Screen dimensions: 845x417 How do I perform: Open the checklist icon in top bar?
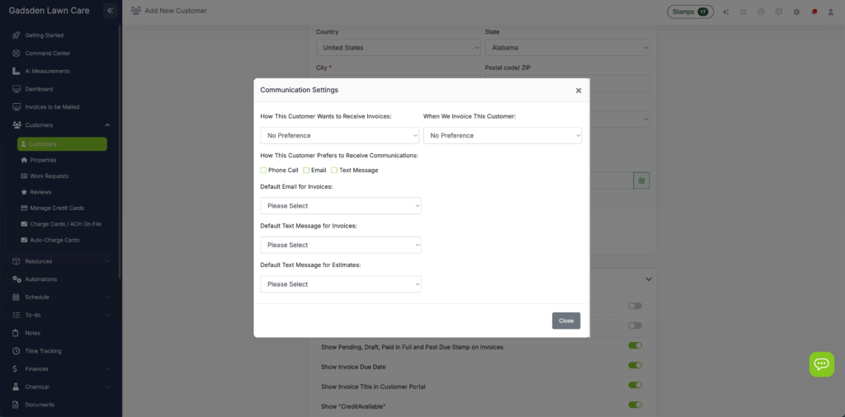click(744, 12)
